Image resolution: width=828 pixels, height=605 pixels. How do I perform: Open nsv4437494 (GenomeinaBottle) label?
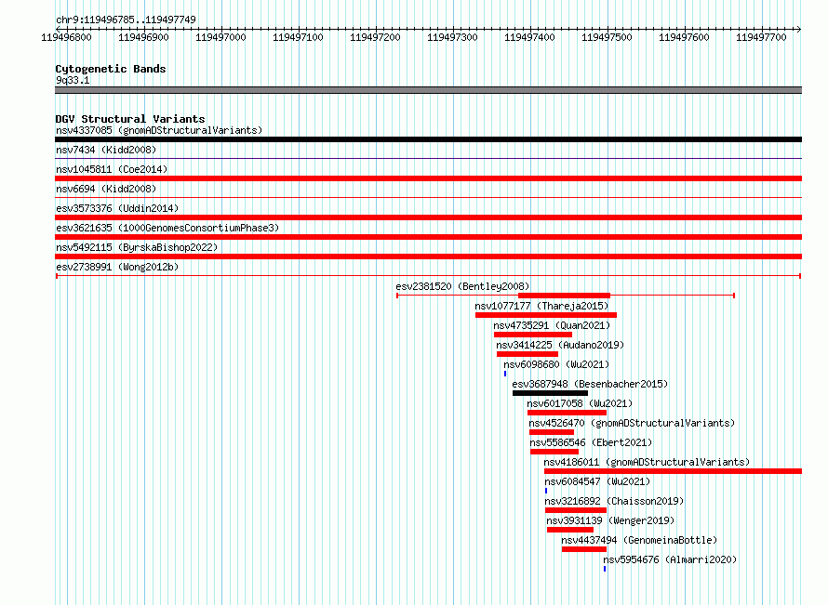coord(639,540)
